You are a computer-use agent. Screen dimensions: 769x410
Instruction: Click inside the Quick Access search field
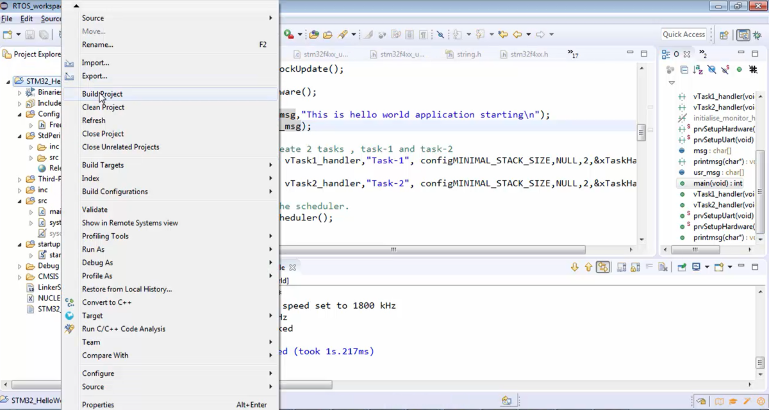[x=684, y=34]
